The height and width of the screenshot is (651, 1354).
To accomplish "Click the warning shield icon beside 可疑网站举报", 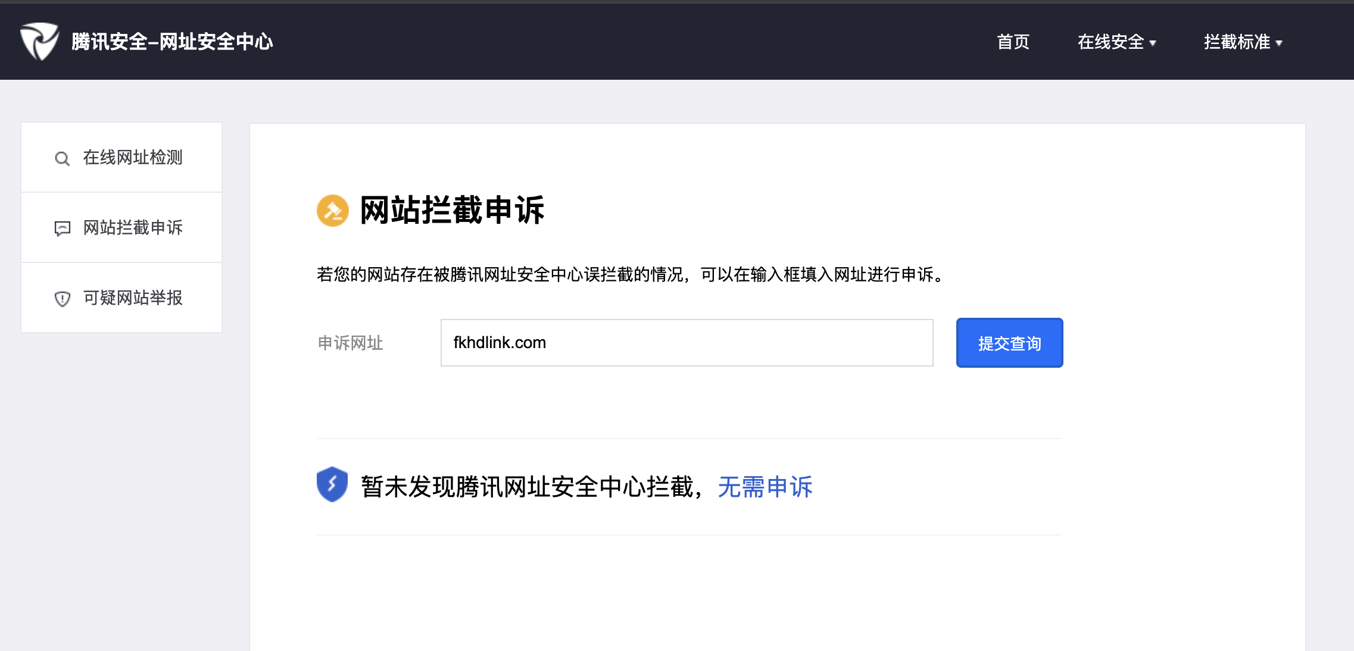I will tap(62, 299).
